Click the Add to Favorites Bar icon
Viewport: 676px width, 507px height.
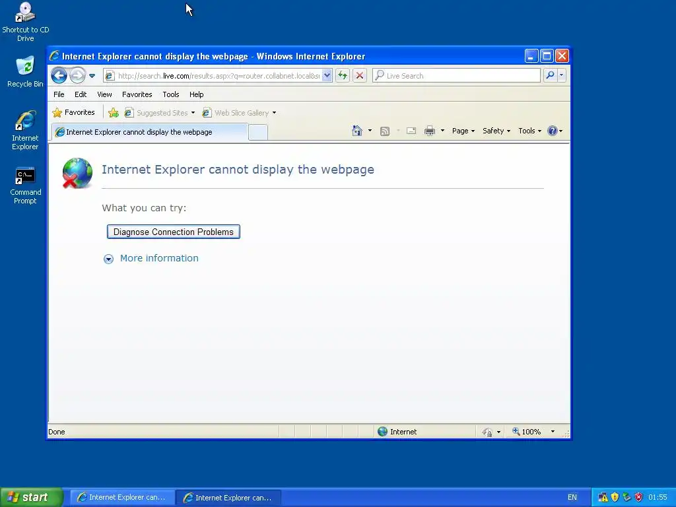coord(114,113)
